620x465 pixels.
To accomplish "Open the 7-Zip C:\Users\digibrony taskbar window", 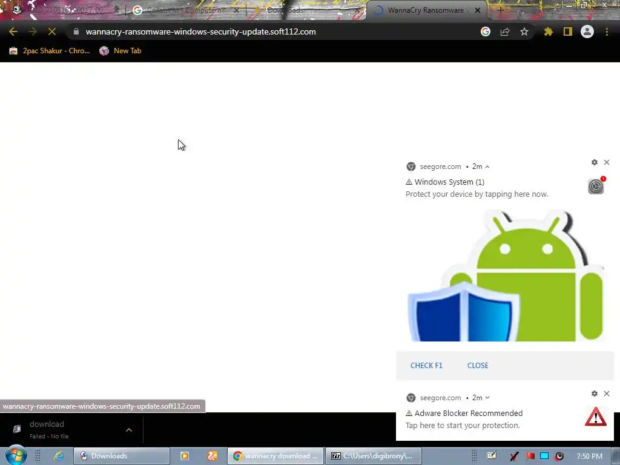I will coord(373,456).
